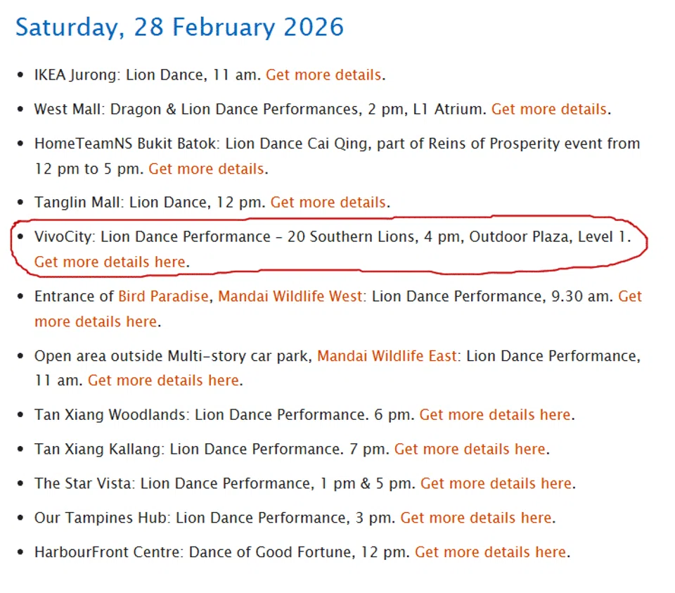Viewport: 675px width, 593px height.
Task: Open the Mandai Wildlife West link
Action: (x=290, y=296)
